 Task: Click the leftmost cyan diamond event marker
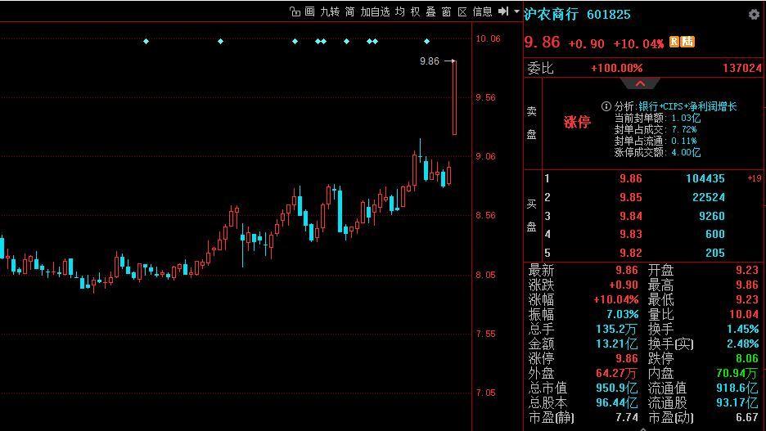click(x=146, y=42)
